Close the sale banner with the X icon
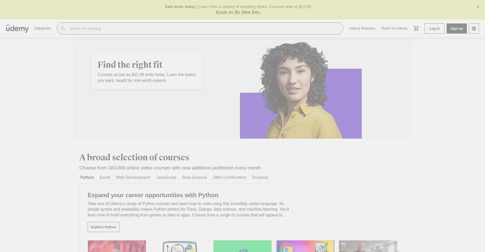Image resolution: width=485 pixels, height=252 pixels. click(x=478, y=7)
